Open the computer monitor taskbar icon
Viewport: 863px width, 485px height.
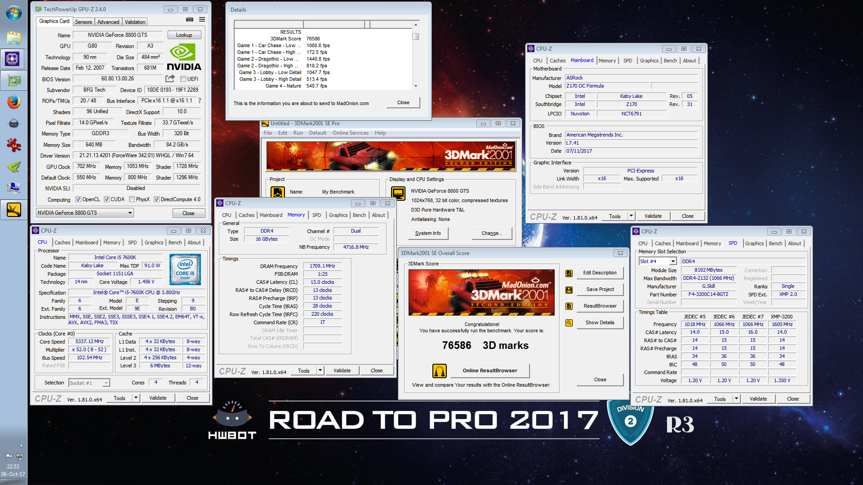pyautogui.click(x=13, y=188)
